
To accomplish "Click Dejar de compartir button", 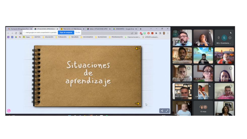I will click(x=66, y=33).
